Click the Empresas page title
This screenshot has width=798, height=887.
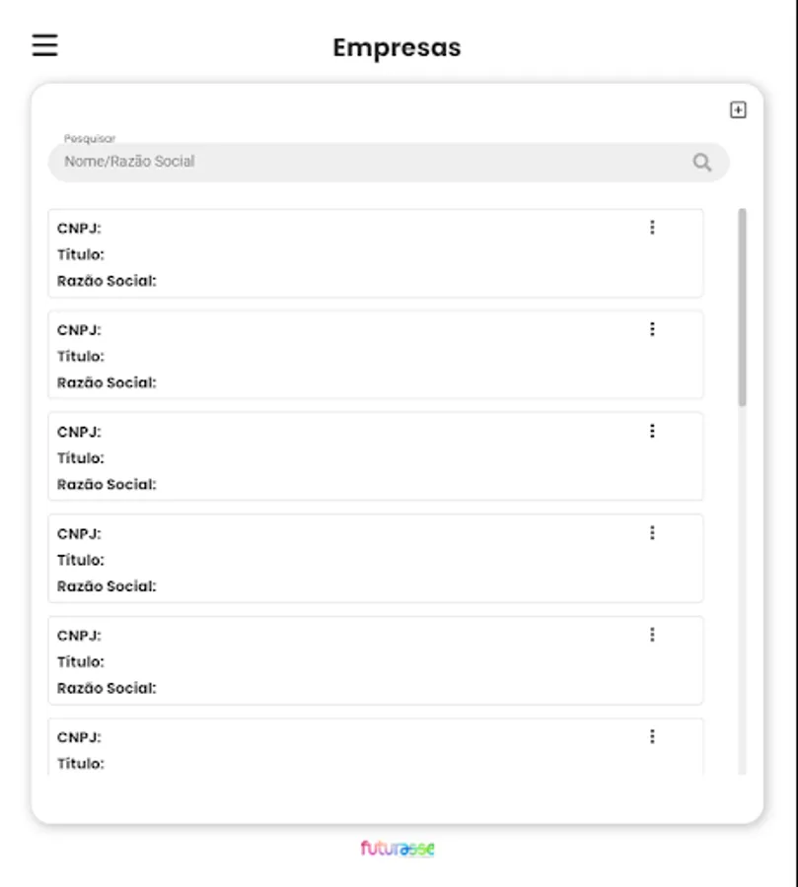tap(397, 47)
